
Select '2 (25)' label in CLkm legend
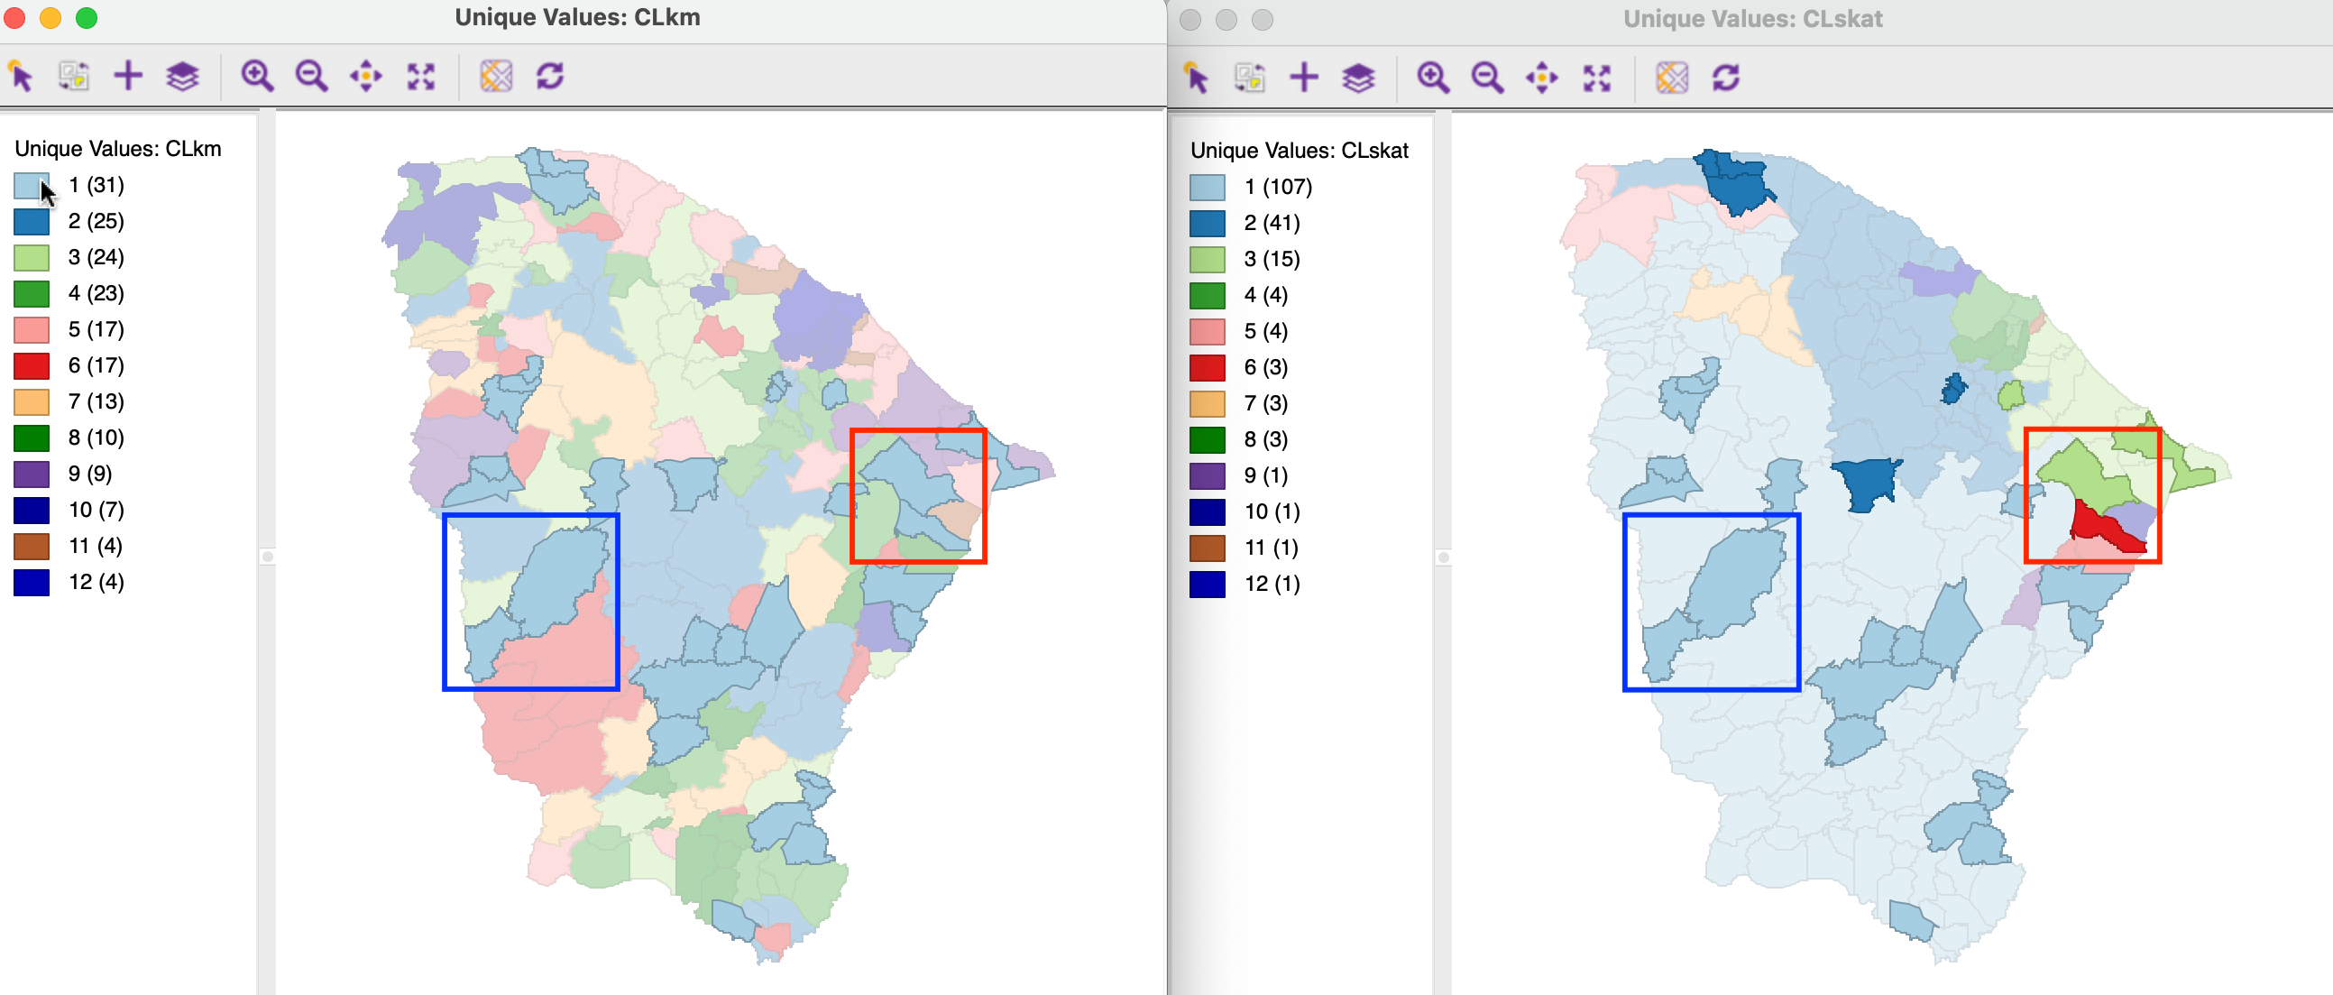tap(96, 221)
